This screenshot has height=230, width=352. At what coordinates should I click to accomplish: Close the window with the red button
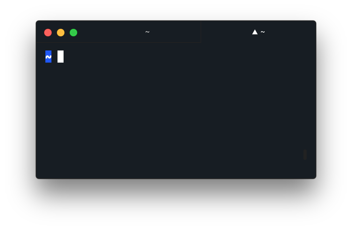(48, 33)
